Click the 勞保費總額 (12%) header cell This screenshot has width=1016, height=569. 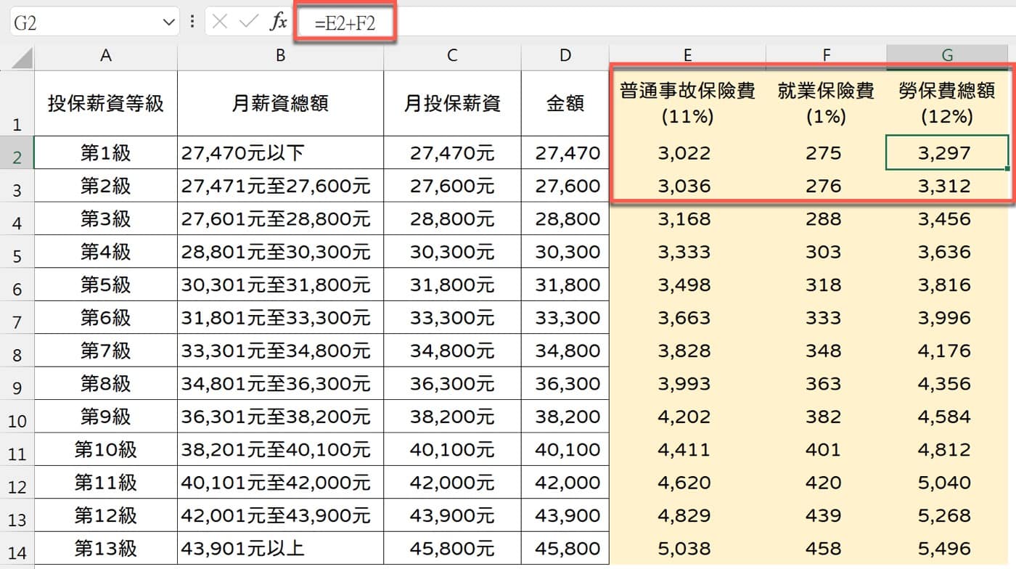tap(947, 103)
